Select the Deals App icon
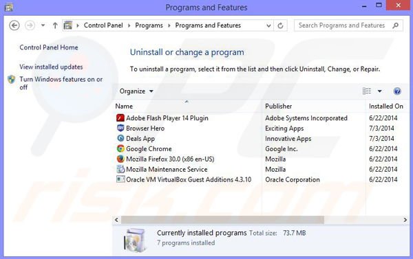Image resolution: width=413 pixels, height=259 pixels. (x=120, y=138)
